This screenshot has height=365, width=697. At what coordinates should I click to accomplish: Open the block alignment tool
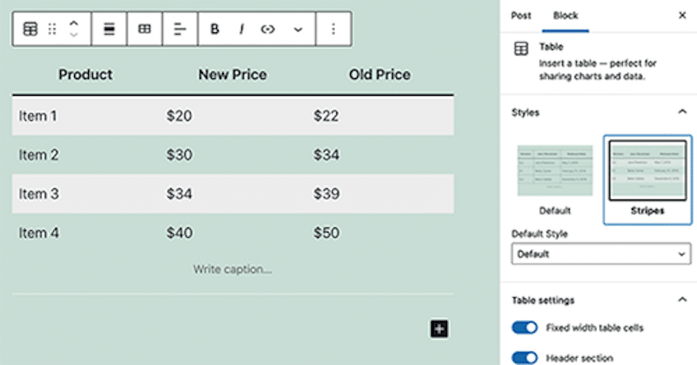click(109, 29)
